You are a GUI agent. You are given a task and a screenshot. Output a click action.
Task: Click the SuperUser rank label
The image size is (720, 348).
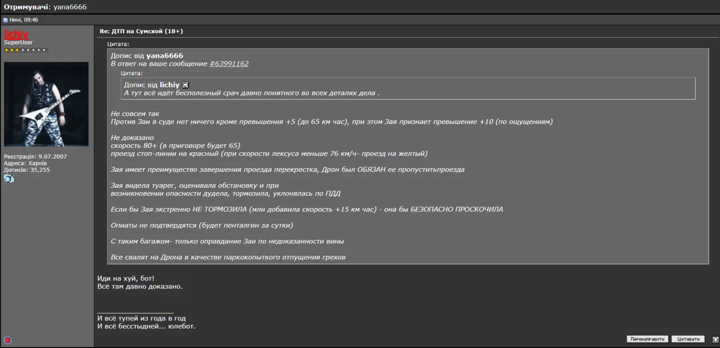(x=19, y=43)
